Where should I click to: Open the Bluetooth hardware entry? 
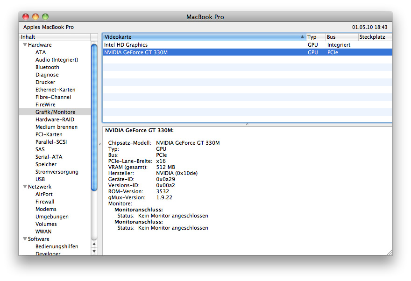47,67
